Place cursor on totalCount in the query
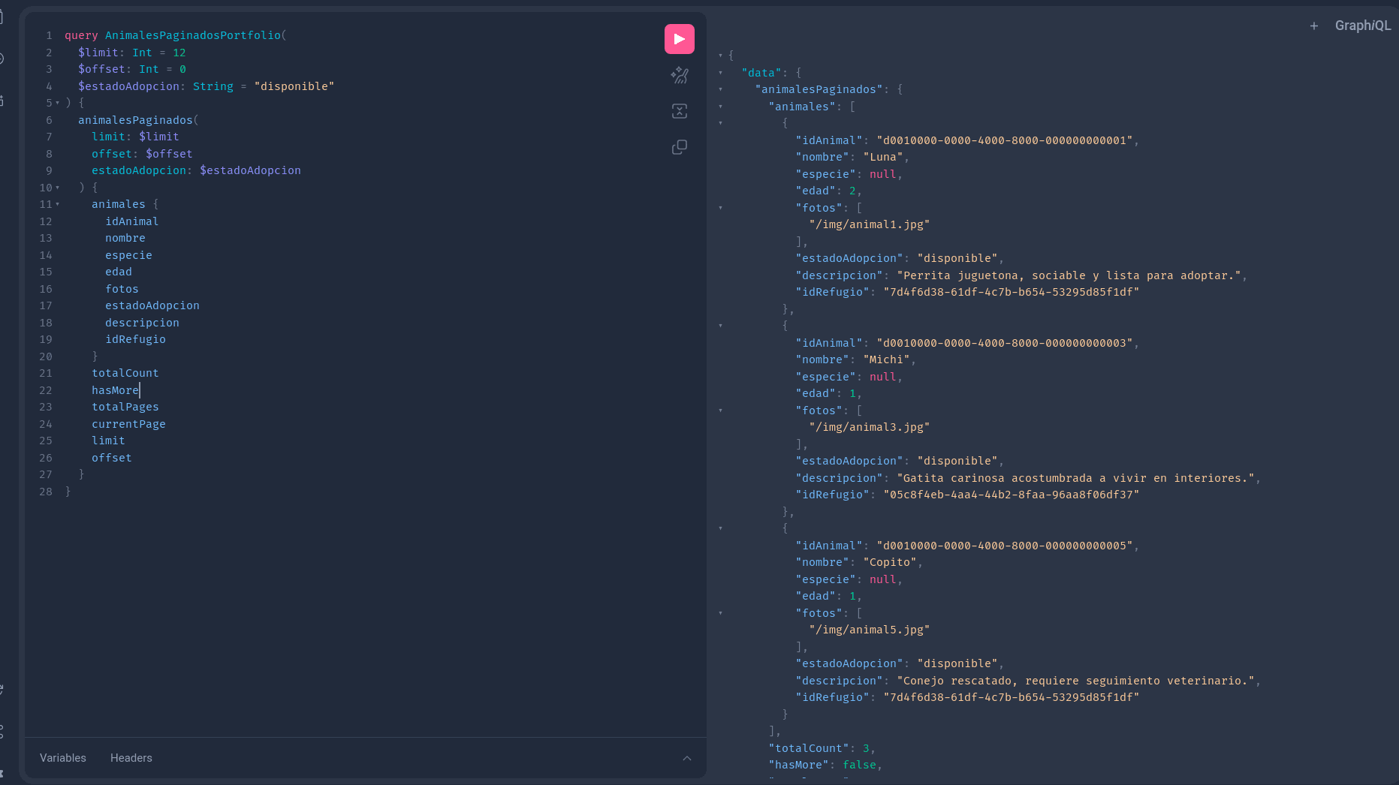 click(x=125, y=373)
